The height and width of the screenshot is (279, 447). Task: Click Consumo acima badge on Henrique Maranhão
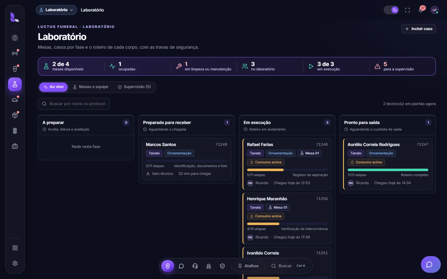pos(266,216)
